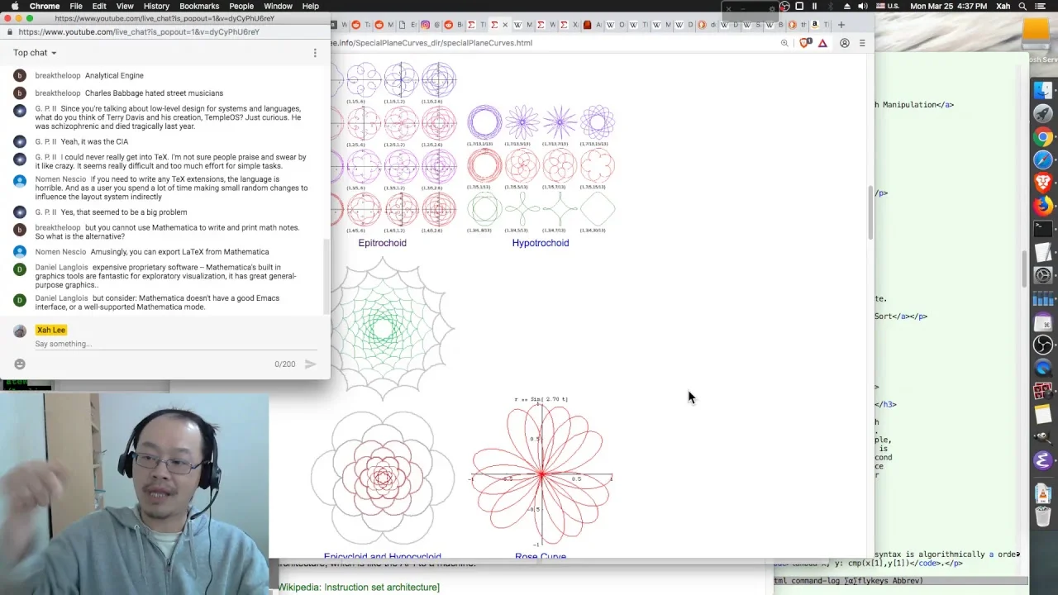The height and width of the screenshot is (595, 1058).
Task: Click the Brave Rewards triangle icon
Action: (x=822, y=43)
